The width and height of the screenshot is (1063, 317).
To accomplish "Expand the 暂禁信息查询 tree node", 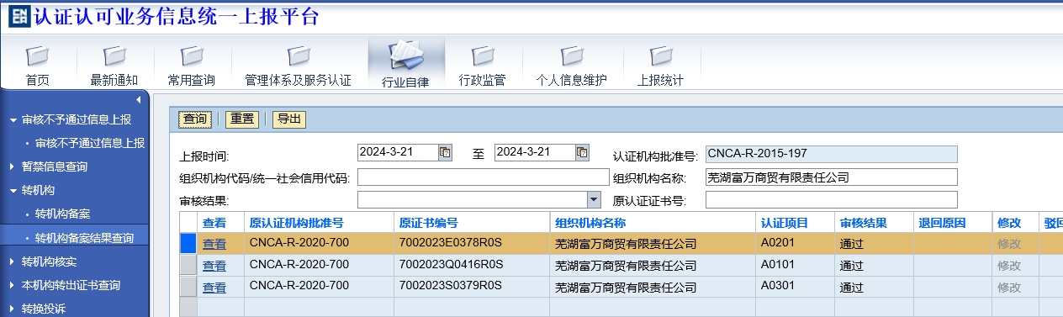I will point(13,167).
